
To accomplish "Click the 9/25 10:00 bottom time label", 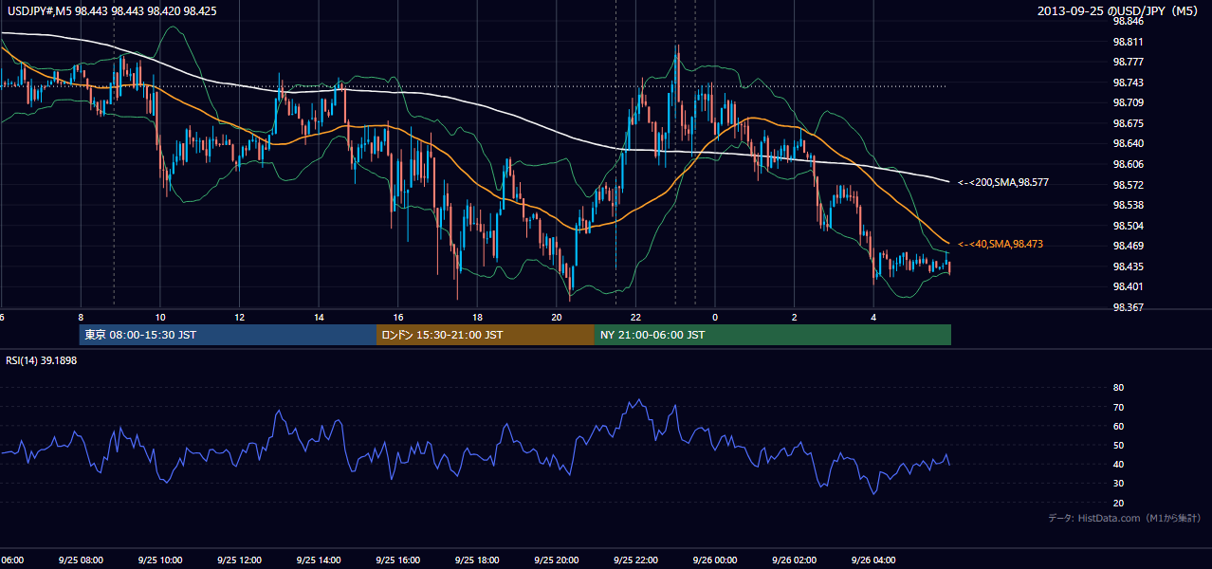I will (160, 560).
